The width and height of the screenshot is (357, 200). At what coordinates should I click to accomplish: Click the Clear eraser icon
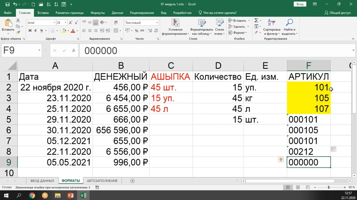point(256,32)
